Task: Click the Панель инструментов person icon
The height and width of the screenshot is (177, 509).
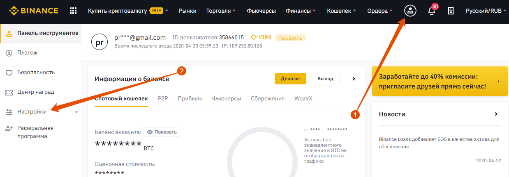Action: pyautogui.click(x=9, y=33)
